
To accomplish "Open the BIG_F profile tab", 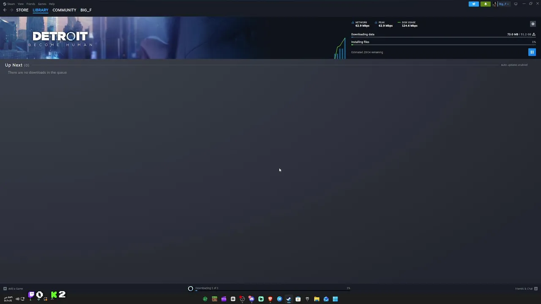I will 86,10.
